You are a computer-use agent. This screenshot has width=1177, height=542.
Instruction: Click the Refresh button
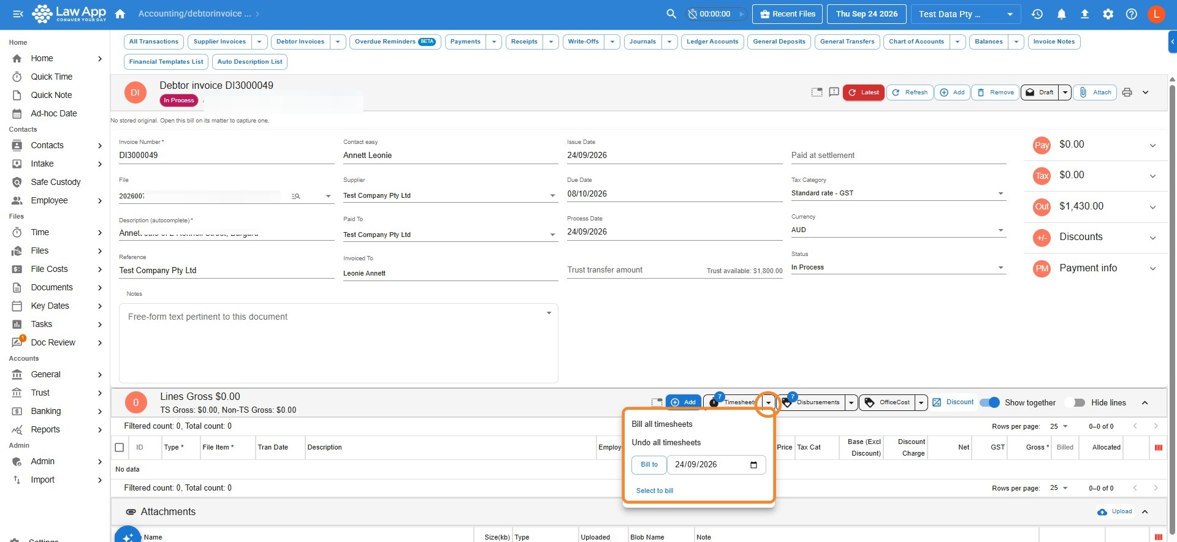tap(910, 92)
